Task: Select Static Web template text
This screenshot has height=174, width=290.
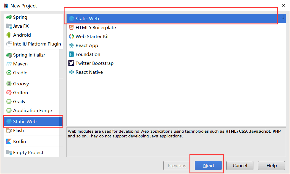Action: click(x=87, y=19)
